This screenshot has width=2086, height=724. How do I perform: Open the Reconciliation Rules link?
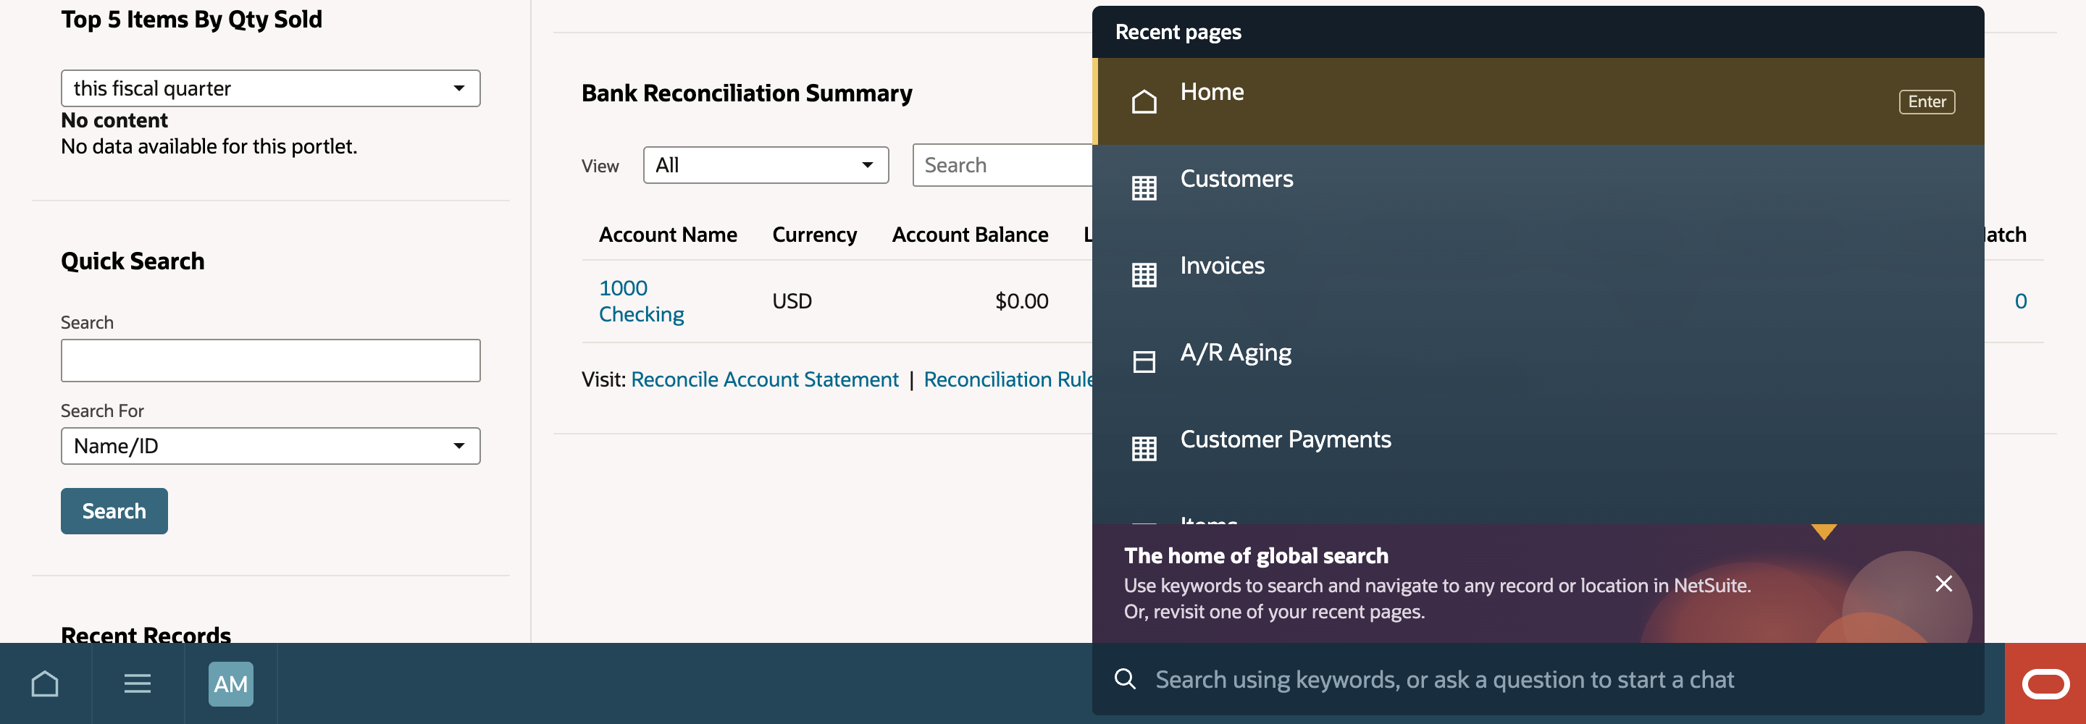[x=1008, y=379]
